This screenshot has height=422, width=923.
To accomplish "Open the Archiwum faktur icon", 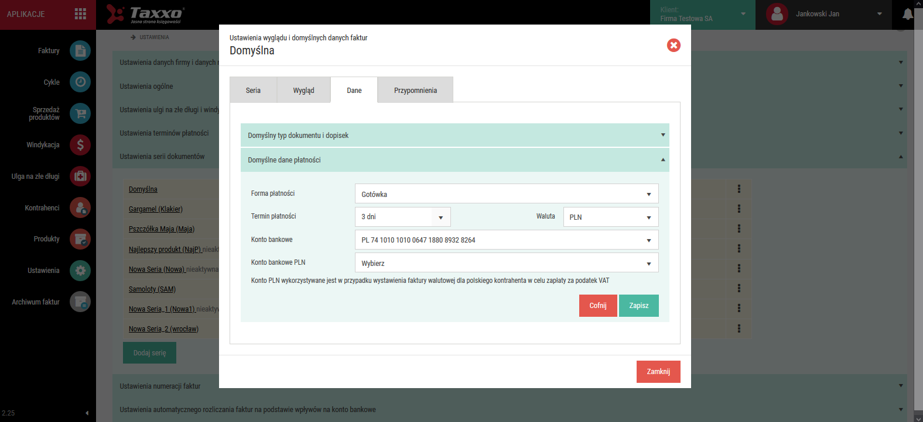I will click(x=80, y=302).
